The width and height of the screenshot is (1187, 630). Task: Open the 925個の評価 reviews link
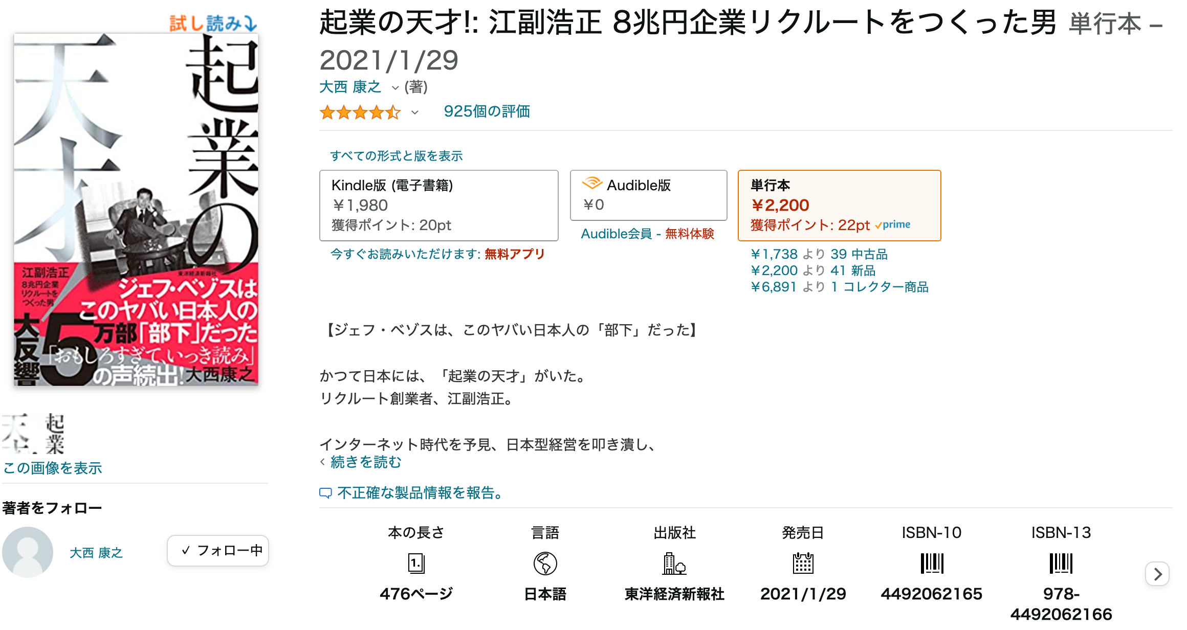[x=487, y=111]
